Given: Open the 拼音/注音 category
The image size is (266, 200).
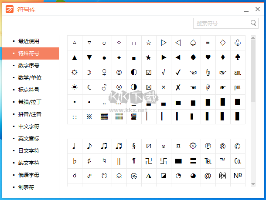Looking at the screenshot, I should pyautogui.click(x=31, y=114).
